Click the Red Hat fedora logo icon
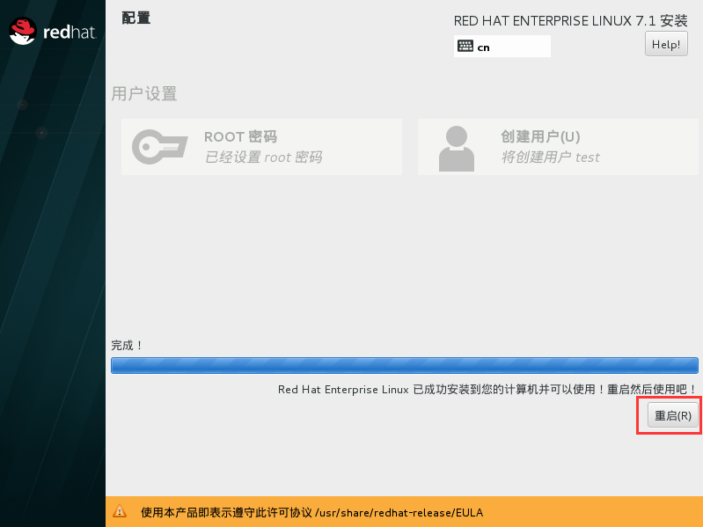Viewport: 703px width, 527px height. pos(23,33)
